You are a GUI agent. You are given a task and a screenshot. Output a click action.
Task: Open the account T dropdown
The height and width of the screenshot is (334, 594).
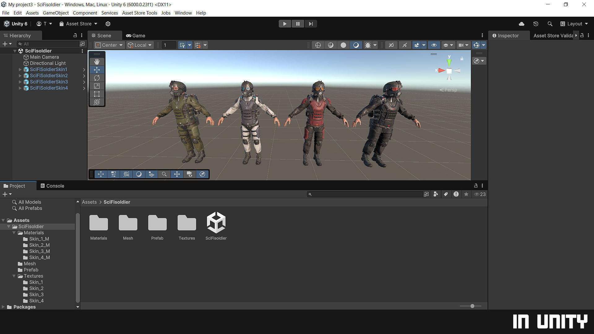[44, 24]
